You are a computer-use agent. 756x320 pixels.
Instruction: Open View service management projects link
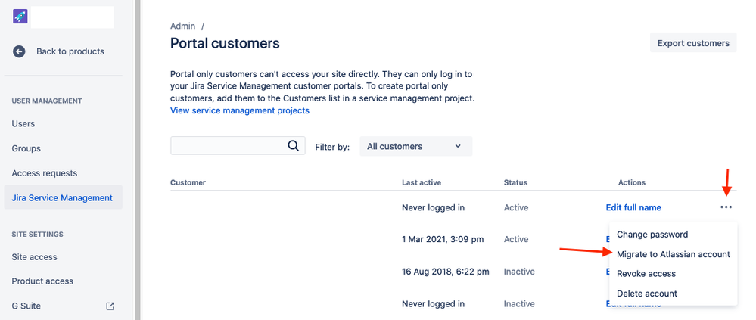(x=240, y=110)
